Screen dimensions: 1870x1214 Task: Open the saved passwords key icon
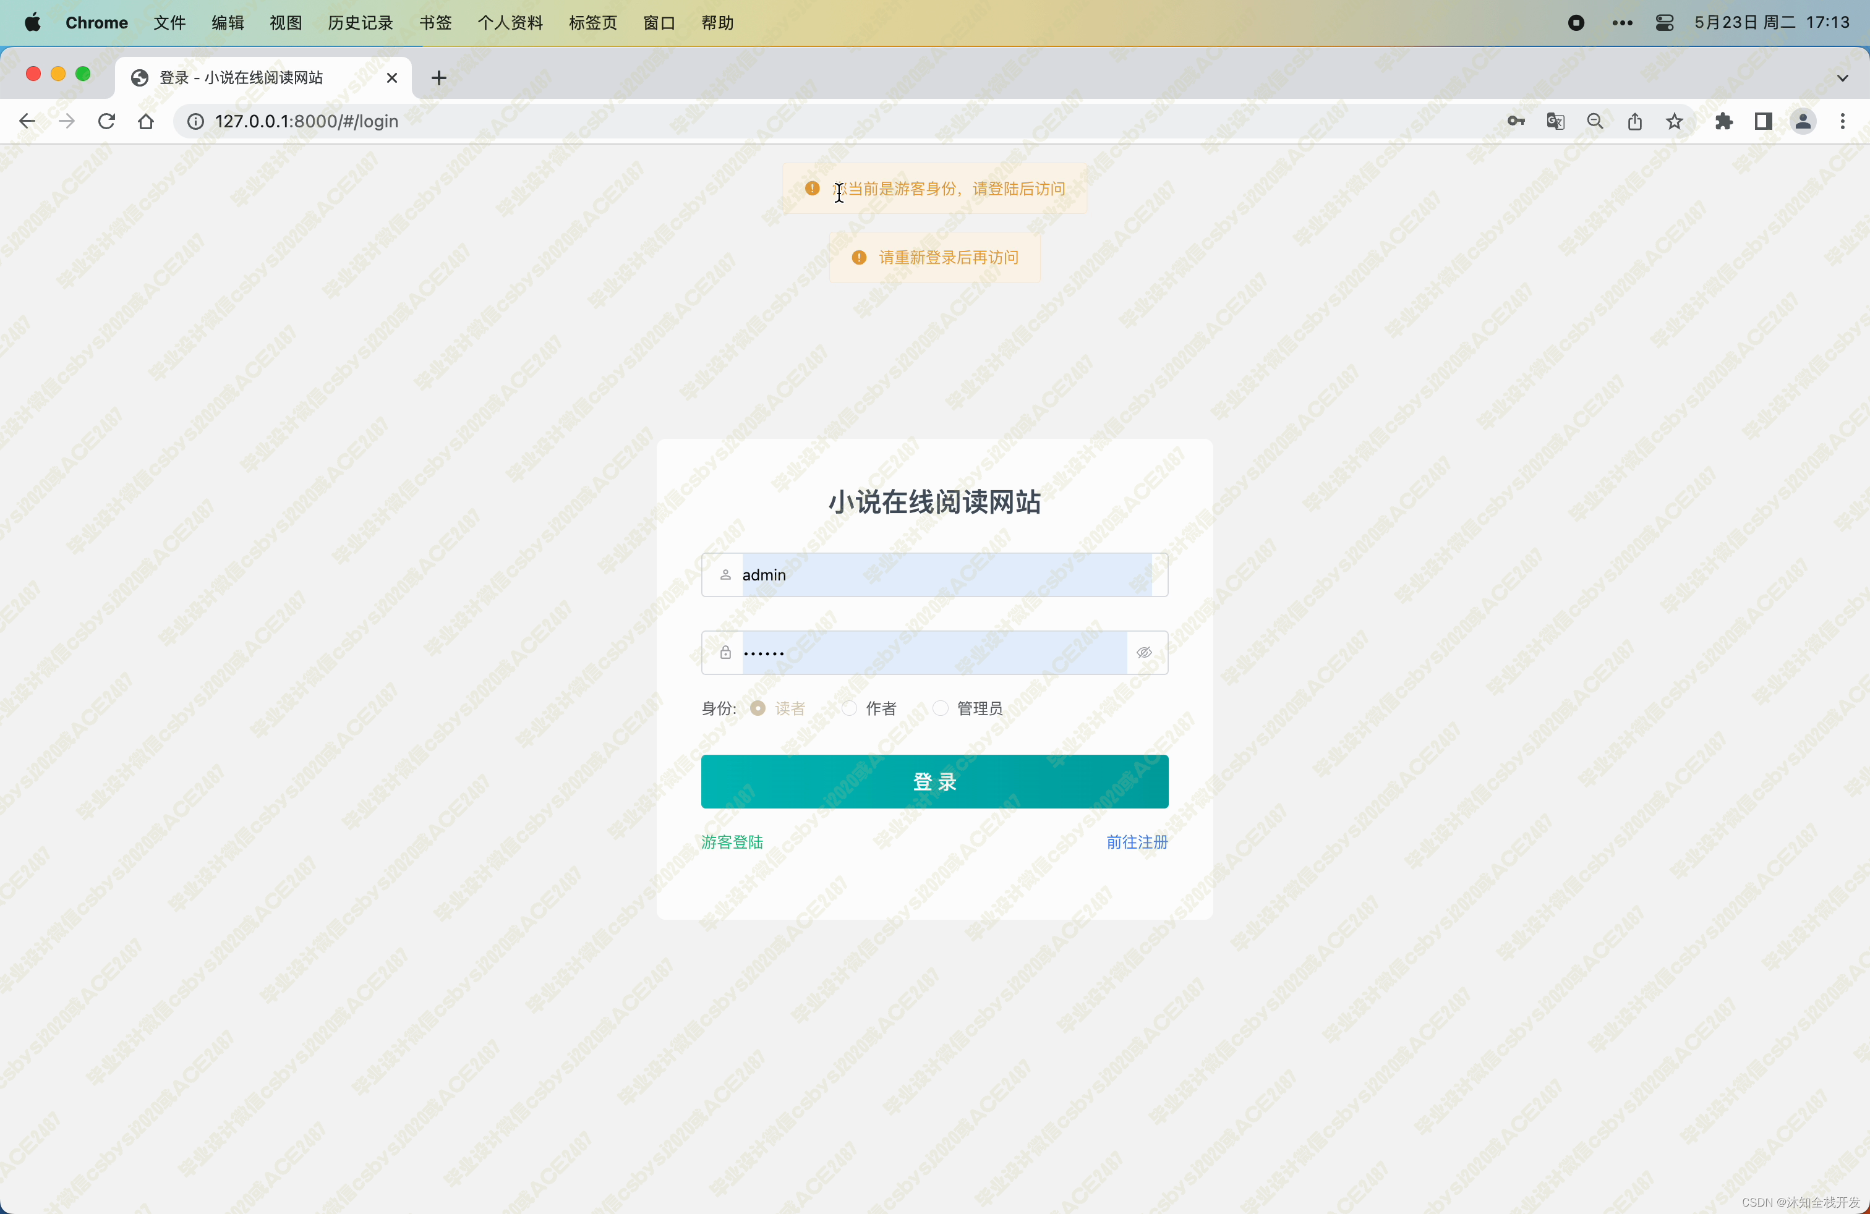(1516, 121)
